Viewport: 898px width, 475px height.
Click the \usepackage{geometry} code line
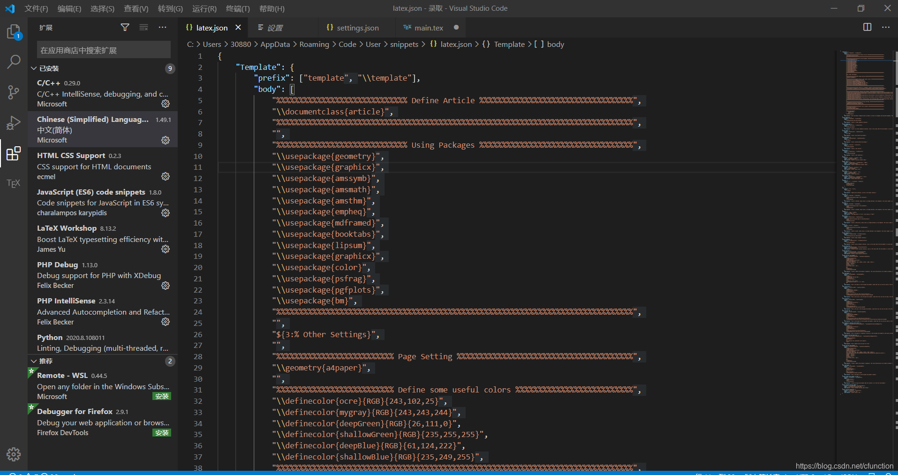[328, 156]
